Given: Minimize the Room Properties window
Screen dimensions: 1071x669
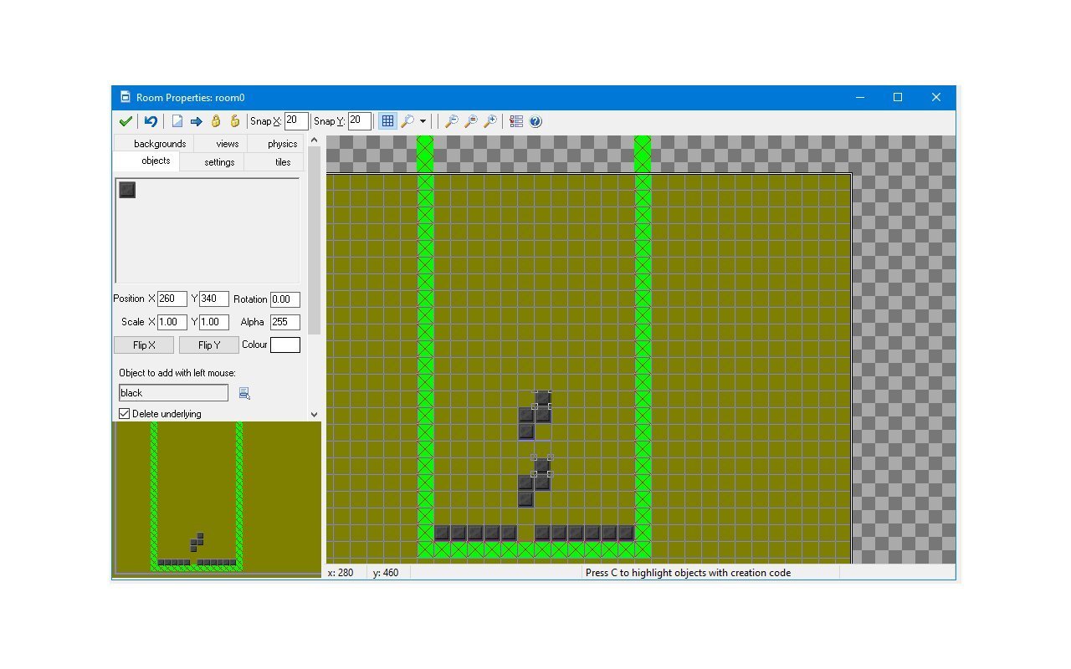Looking at the screenshot, I should [x=859, y=97].
